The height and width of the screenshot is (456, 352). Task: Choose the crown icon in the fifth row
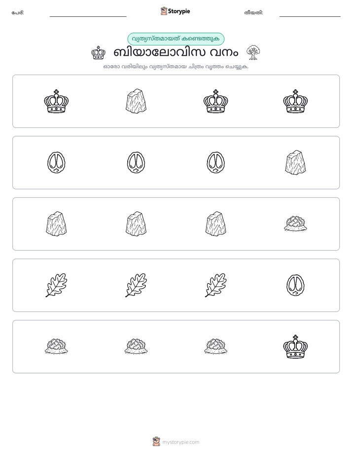point(295,346)
